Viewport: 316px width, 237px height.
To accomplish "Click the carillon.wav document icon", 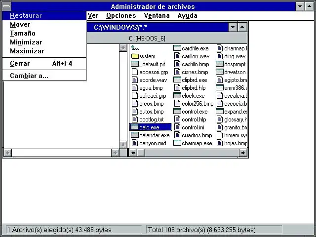I will pos(177,56).
